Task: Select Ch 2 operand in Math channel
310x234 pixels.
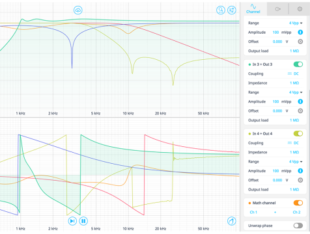Action: click(x=296, y=213)
